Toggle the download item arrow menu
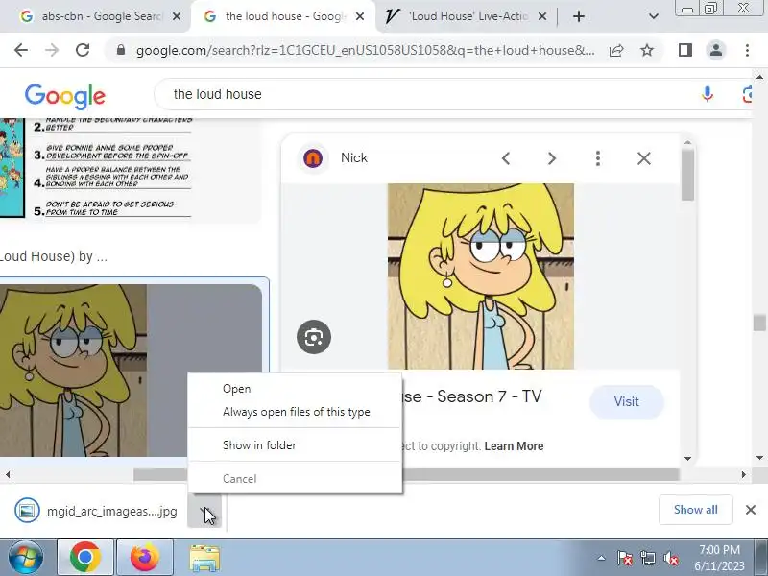This screenshot has width=768, height=576. 204,511
